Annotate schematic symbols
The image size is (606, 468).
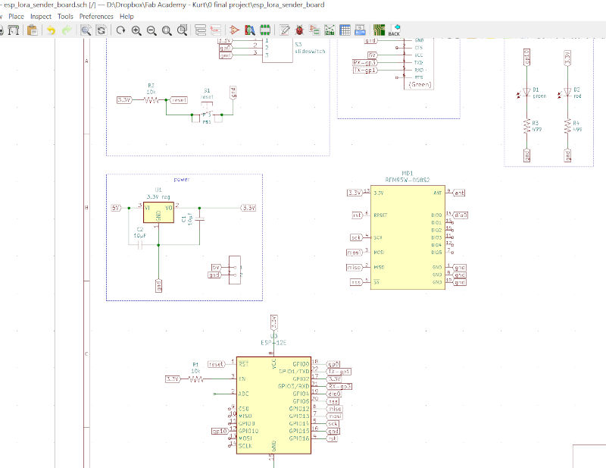pyautogui.click(x=285, y=30)
